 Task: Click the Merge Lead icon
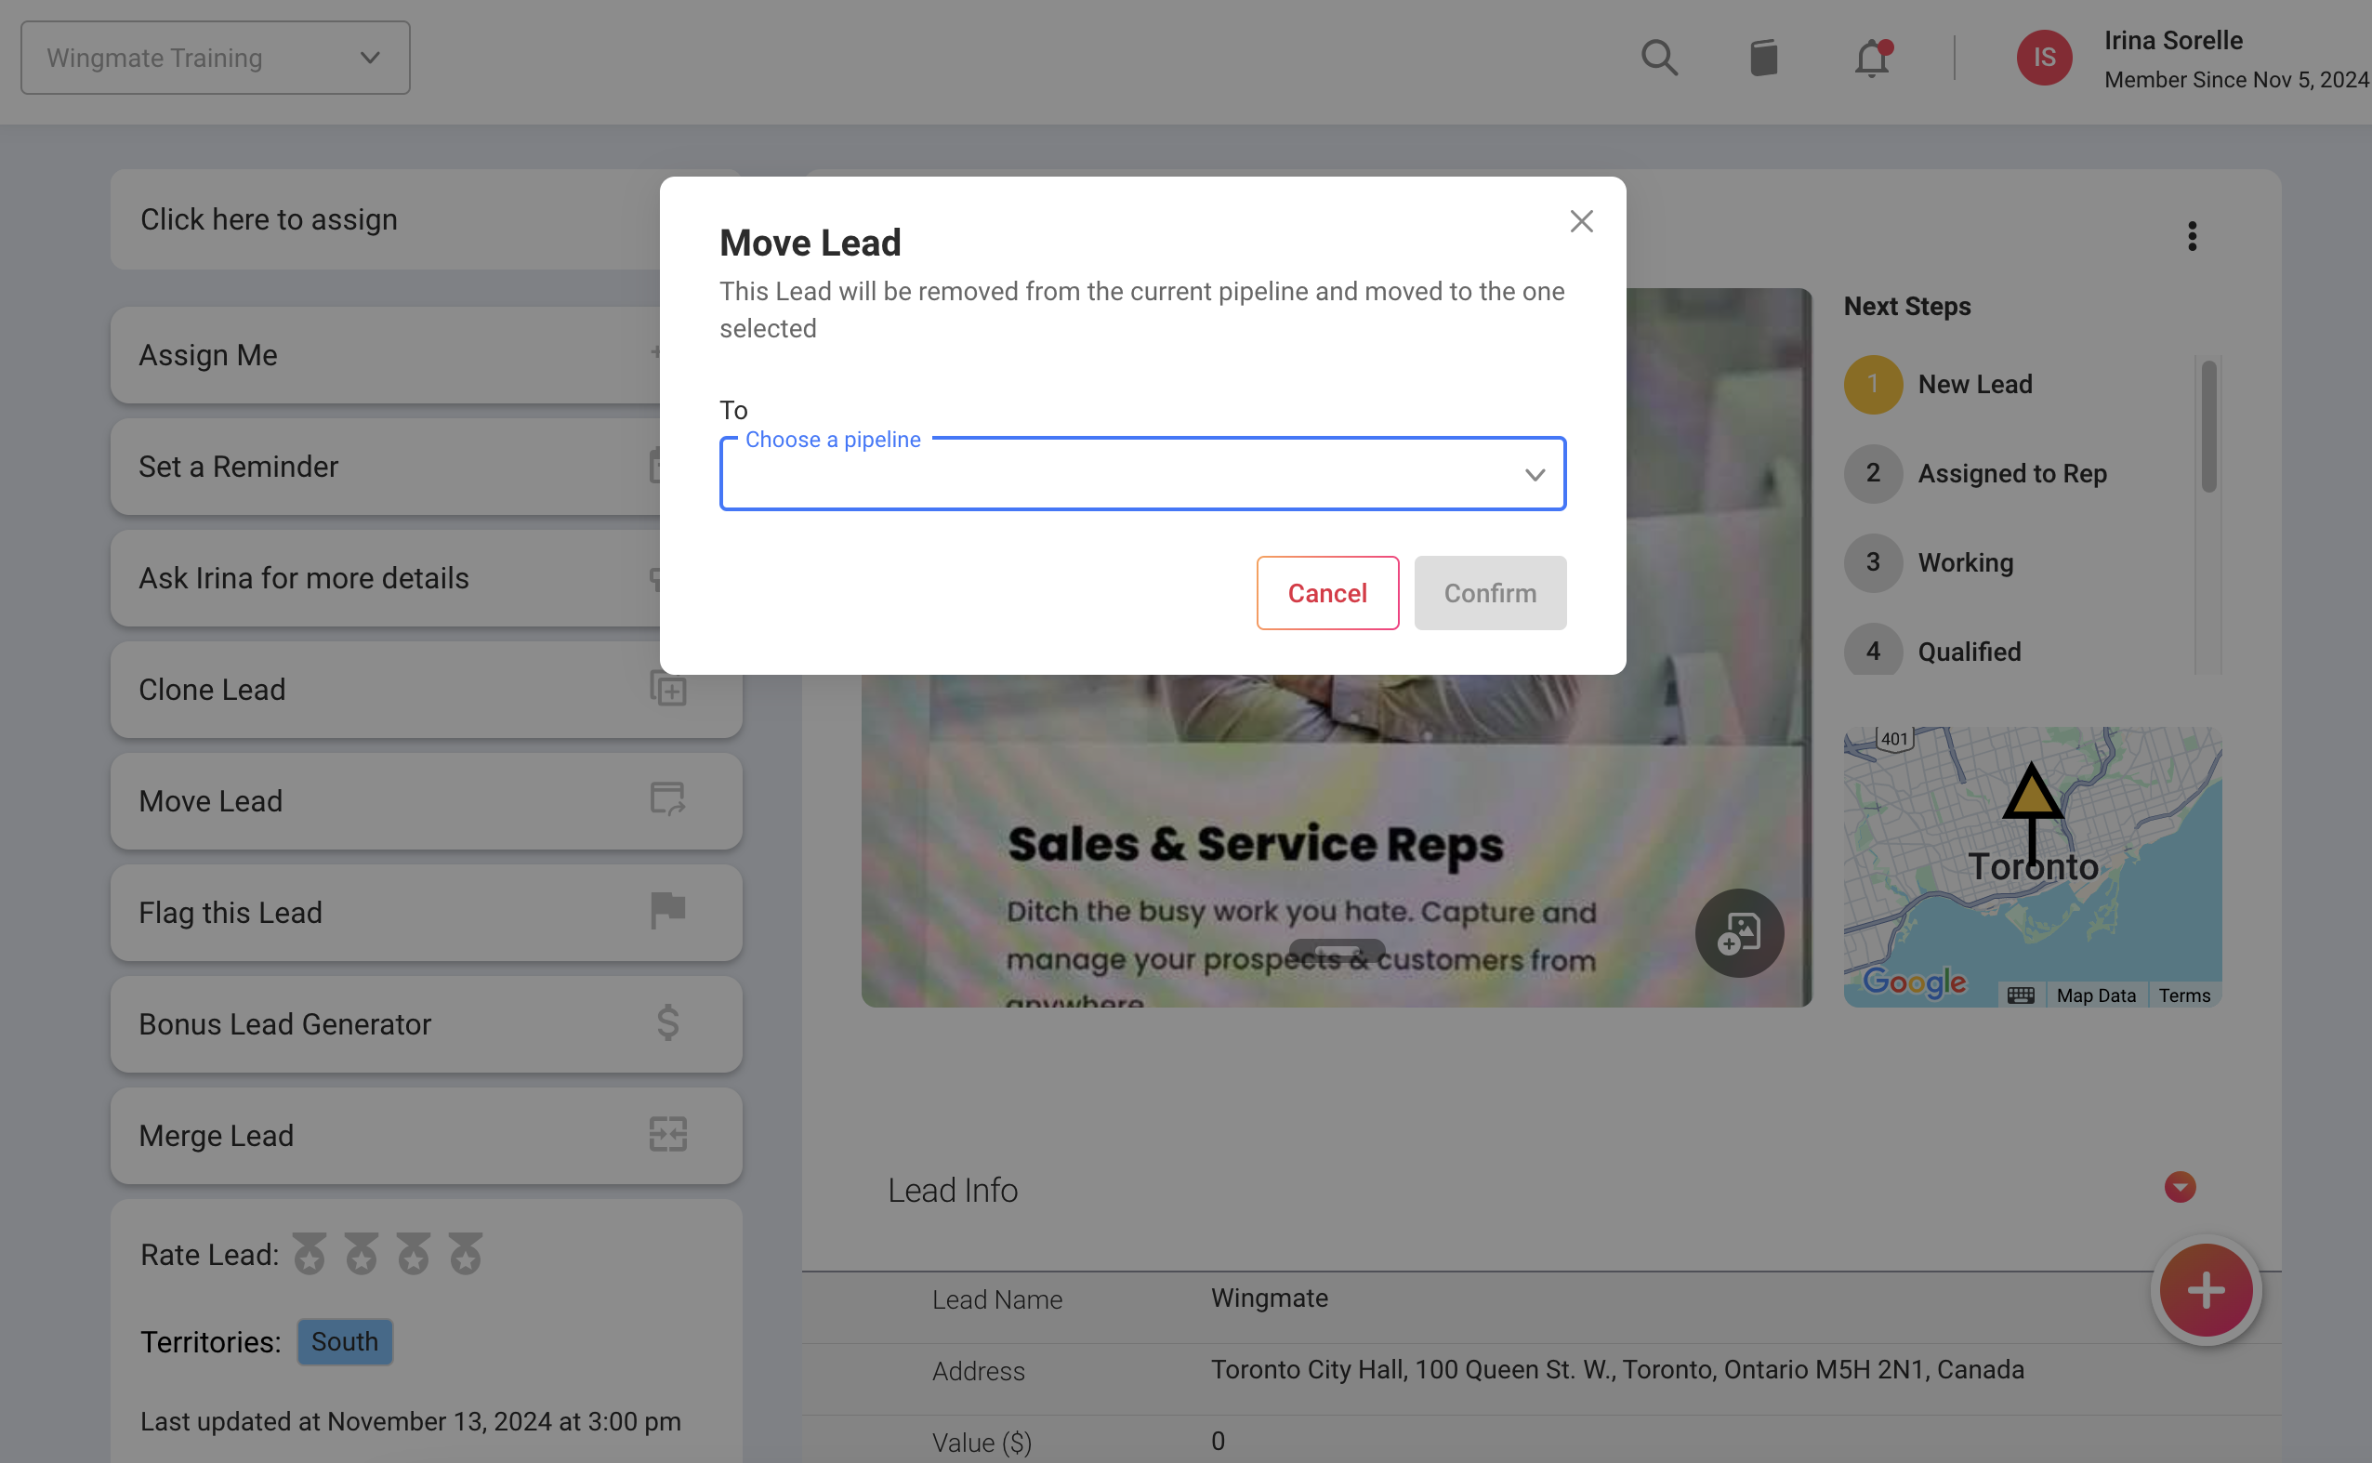(x=667, y=1134)
